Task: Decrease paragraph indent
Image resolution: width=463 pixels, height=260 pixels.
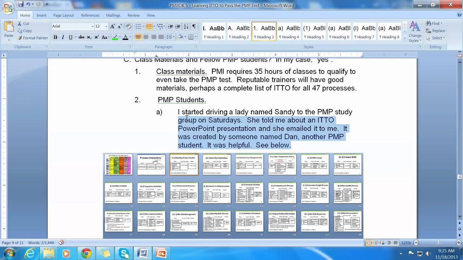Action: (171, 26)
